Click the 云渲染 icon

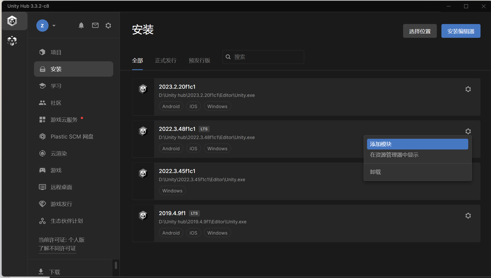(42, 153)
